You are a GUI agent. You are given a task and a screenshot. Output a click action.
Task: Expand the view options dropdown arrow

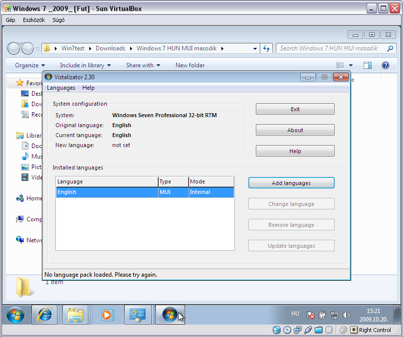[x=351, y=65]
